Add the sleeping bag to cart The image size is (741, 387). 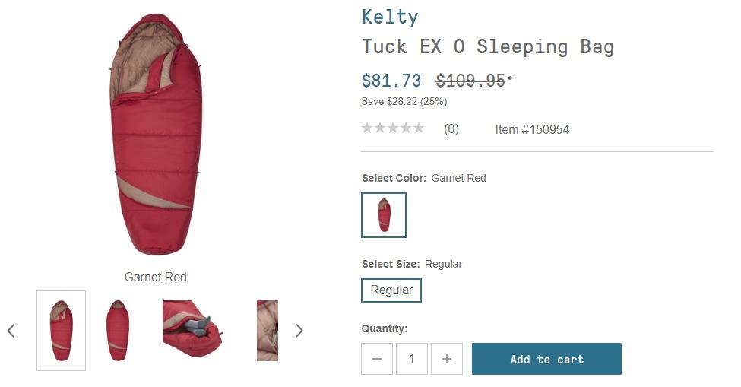pyautogui.click(x=546, y=359)
